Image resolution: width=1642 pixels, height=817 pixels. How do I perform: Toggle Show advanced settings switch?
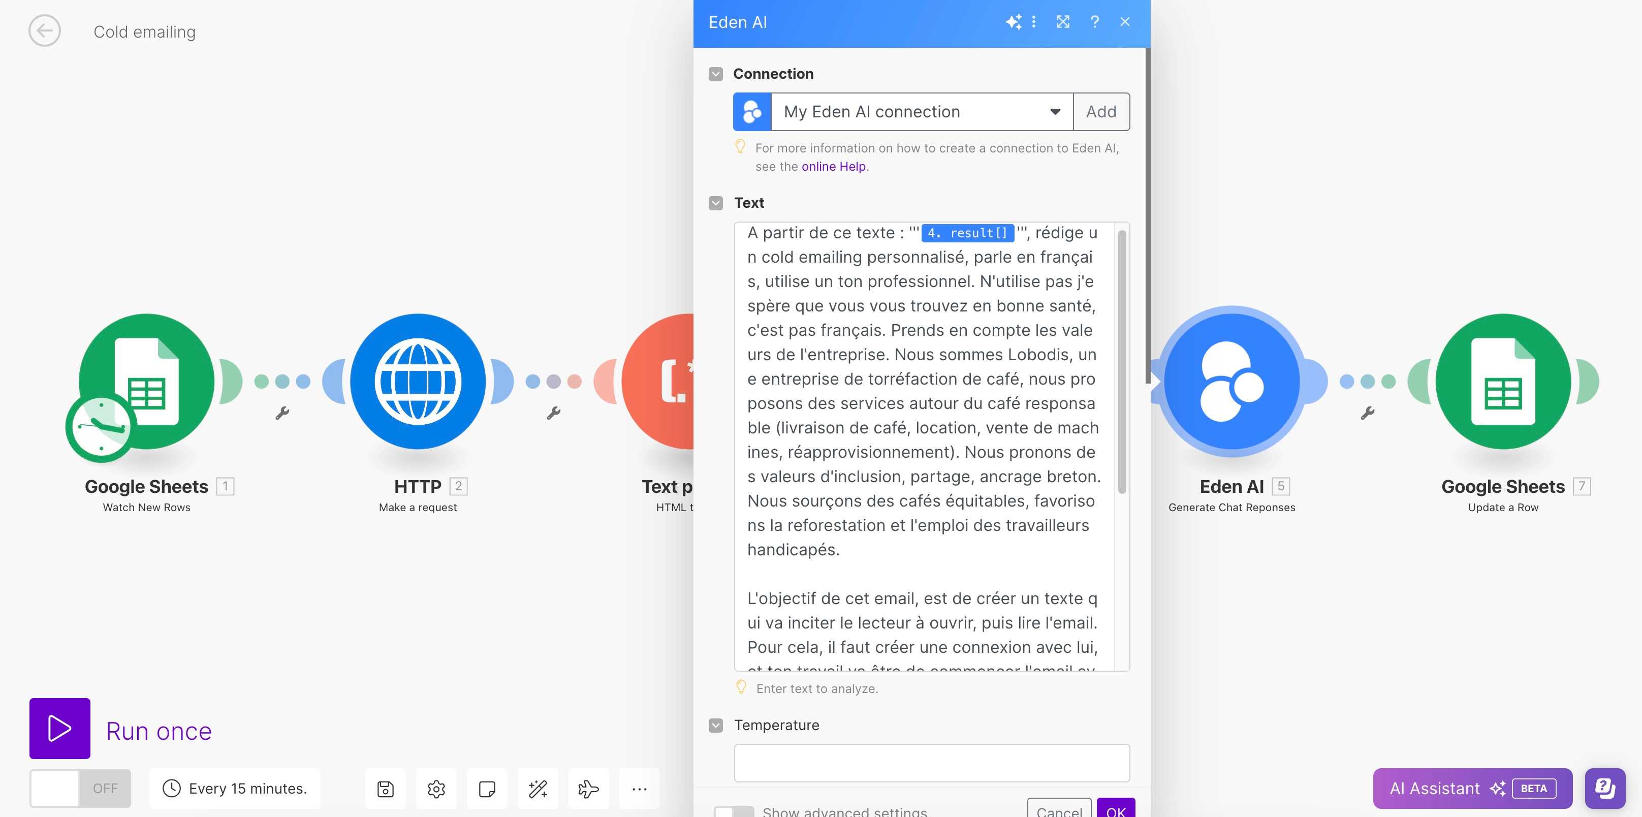click(733, 811)
